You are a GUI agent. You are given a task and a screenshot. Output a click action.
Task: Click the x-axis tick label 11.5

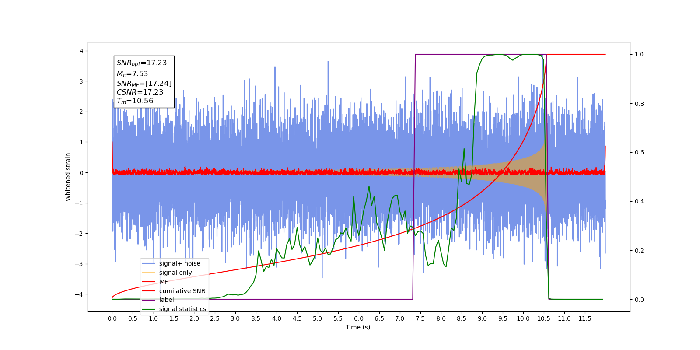pyautogui.click(x=585, y=318)
